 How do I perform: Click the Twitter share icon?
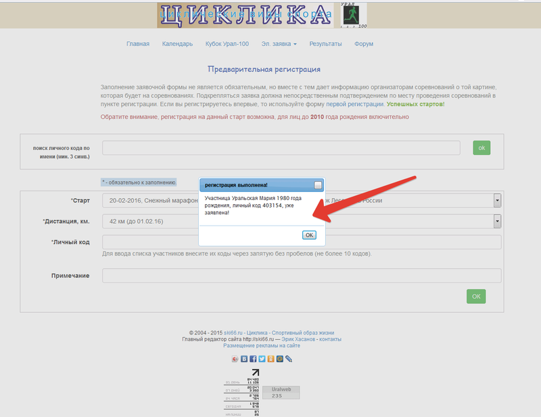262,359
